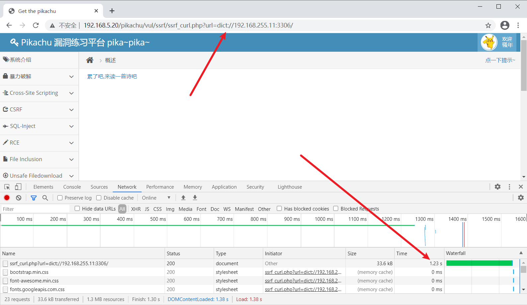Open DevTools customize three-dot menu
The height and width of the screenshot is (305, 527).
tap(509, 187)
